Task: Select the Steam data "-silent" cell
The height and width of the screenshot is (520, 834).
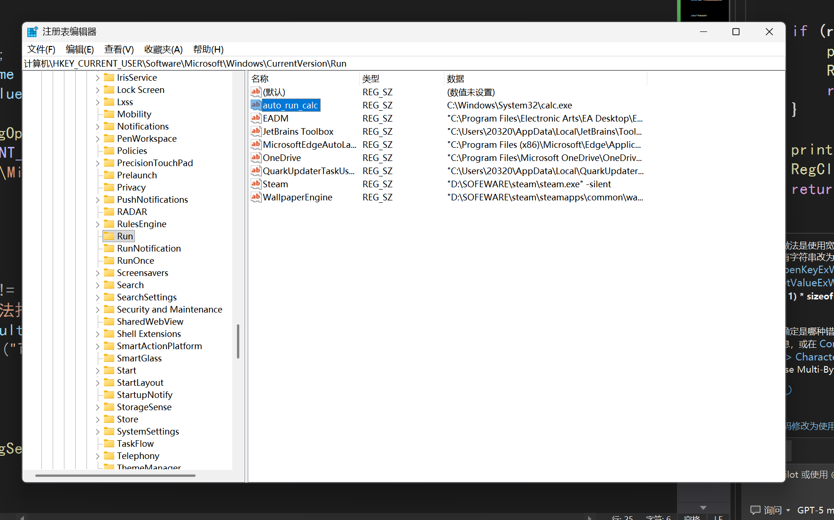Action: [529, 184]
